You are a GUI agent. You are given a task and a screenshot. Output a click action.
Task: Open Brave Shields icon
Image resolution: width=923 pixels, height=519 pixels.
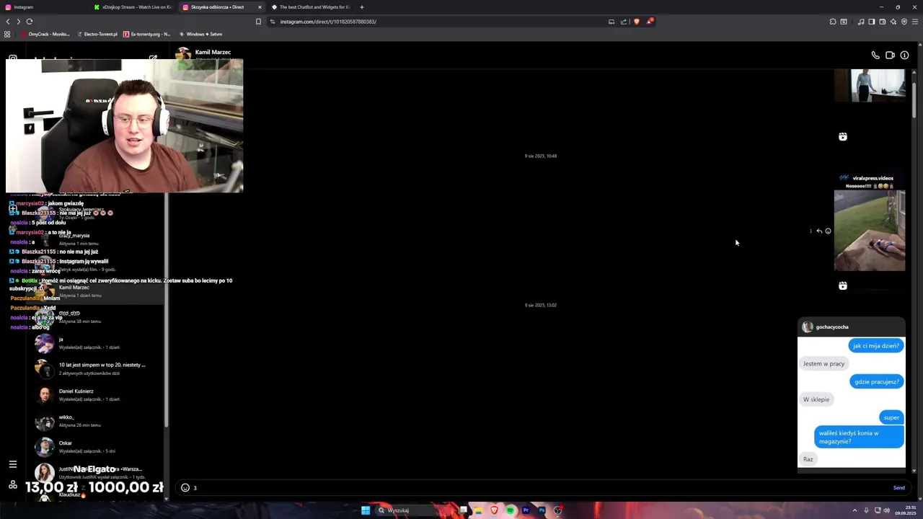(x=636, y=22)
